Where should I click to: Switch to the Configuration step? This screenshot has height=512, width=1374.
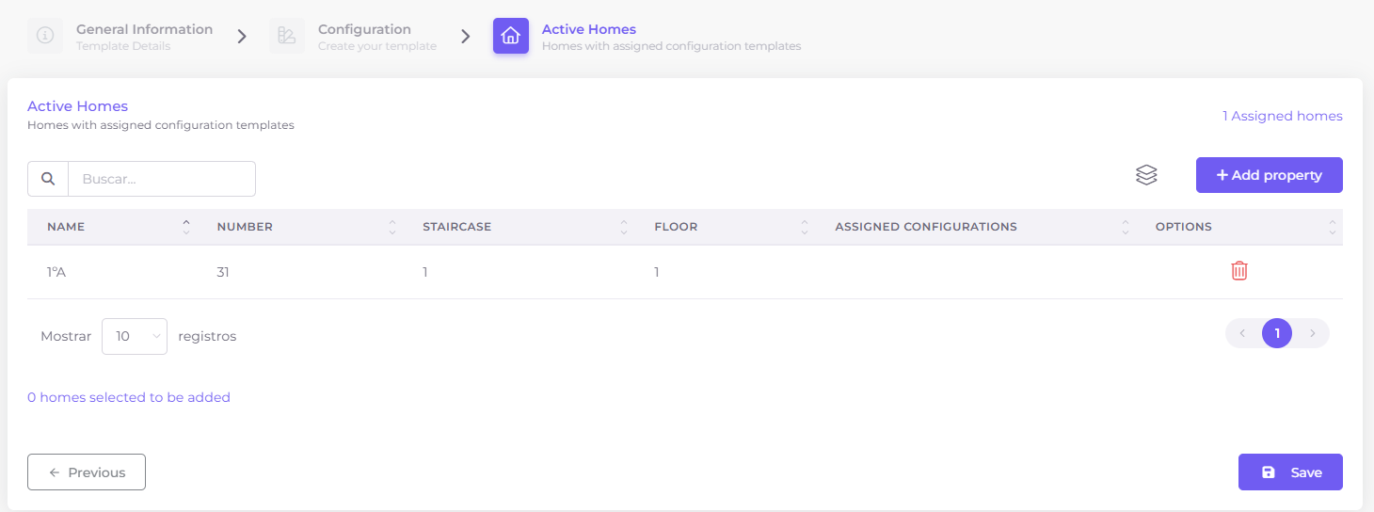click(364, 30)
